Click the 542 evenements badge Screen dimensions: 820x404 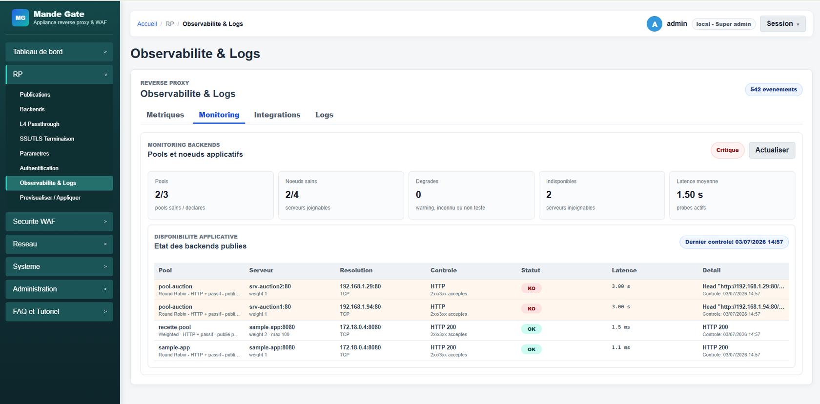coord(774,90)
